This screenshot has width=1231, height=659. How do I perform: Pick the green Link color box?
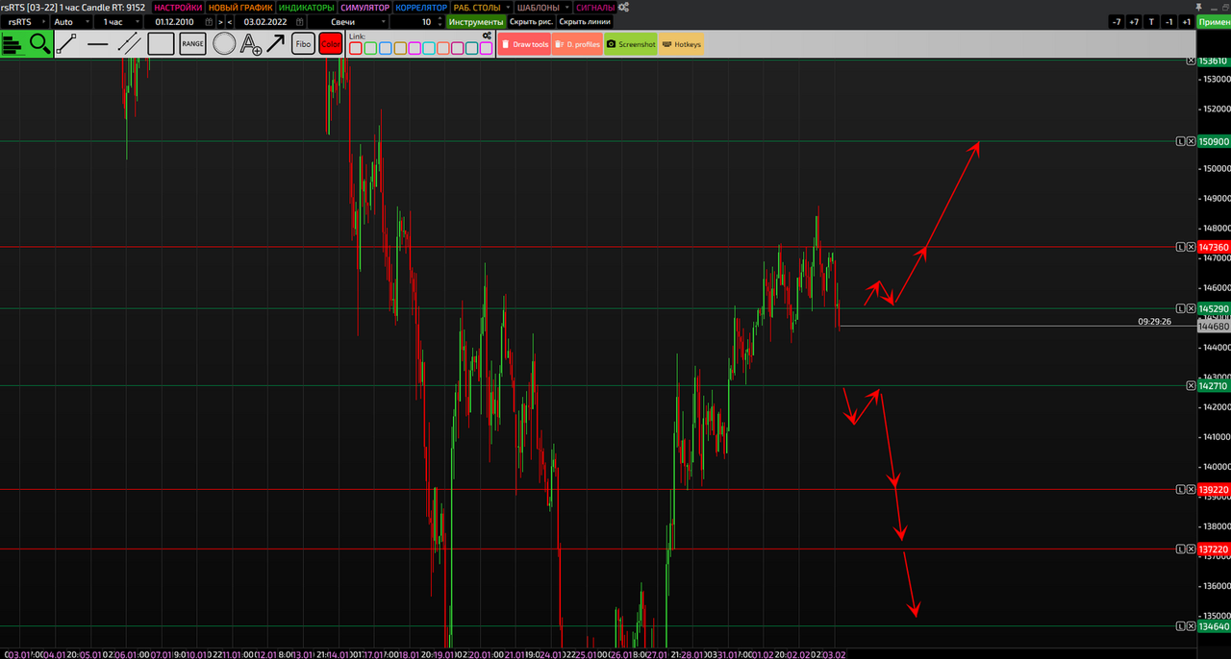click(370, 48)
